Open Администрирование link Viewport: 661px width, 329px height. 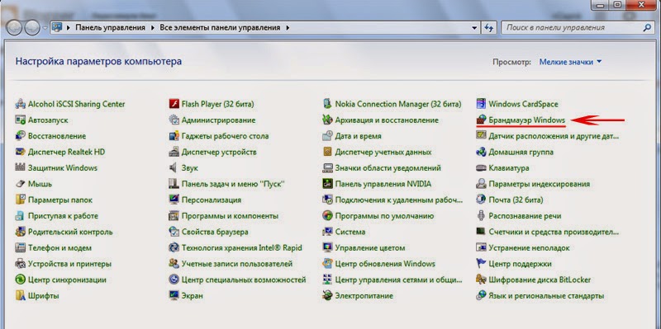[218, 120]
